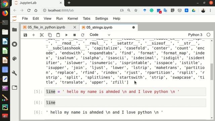
Task: Open the Run menu
Action: (x=59, y=18)
